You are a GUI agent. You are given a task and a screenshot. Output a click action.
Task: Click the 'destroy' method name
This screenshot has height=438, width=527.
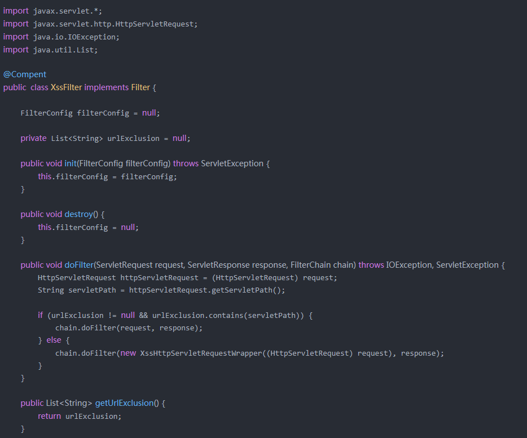78,214
